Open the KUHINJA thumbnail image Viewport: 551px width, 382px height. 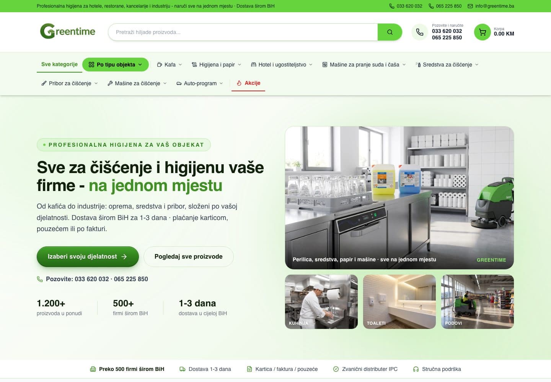(x=321, y=302)
